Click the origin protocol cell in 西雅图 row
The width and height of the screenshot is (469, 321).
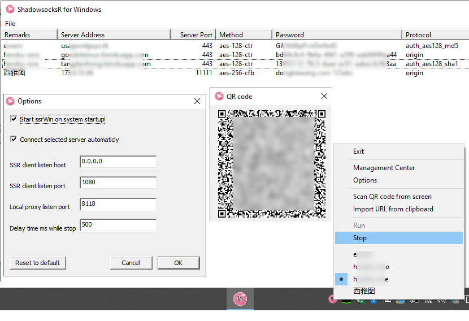[414, 73]
